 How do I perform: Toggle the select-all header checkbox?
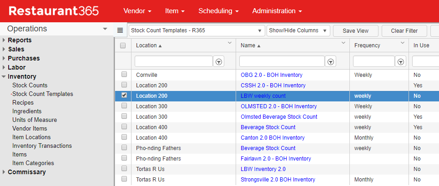[x=123, y=45]
